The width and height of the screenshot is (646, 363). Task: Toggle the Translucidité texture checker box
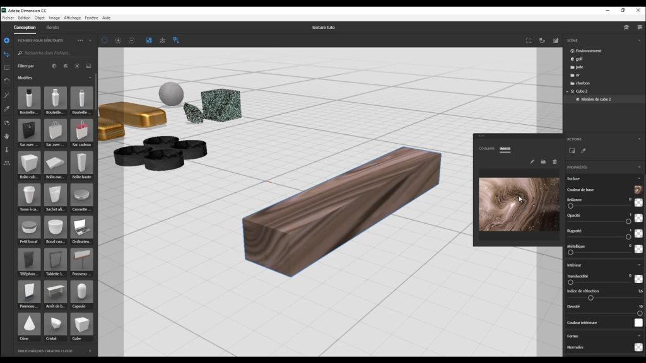pos(638,279)
